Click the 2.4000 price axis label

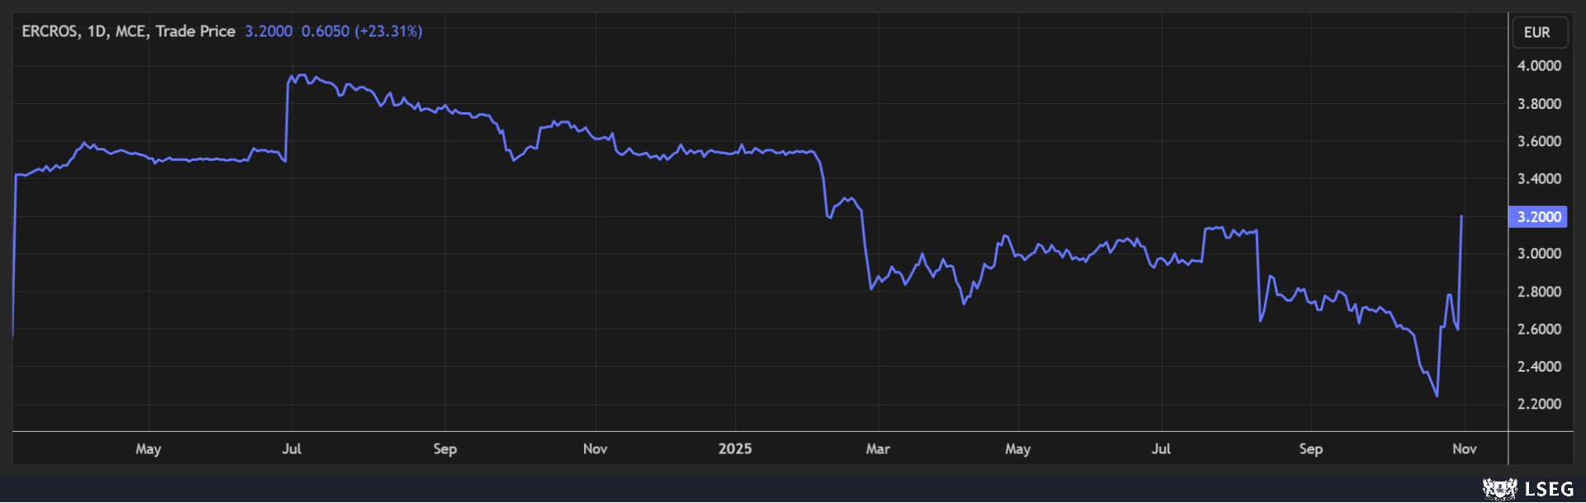(1539, 367)
